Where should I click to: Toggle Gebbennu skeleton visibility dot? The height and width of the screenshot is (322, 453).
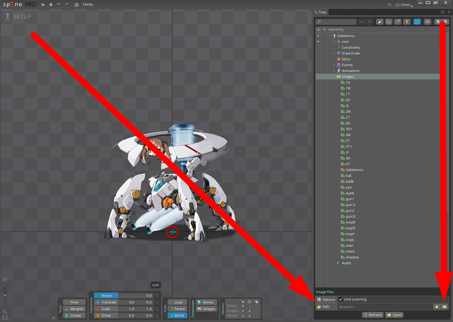318,36
